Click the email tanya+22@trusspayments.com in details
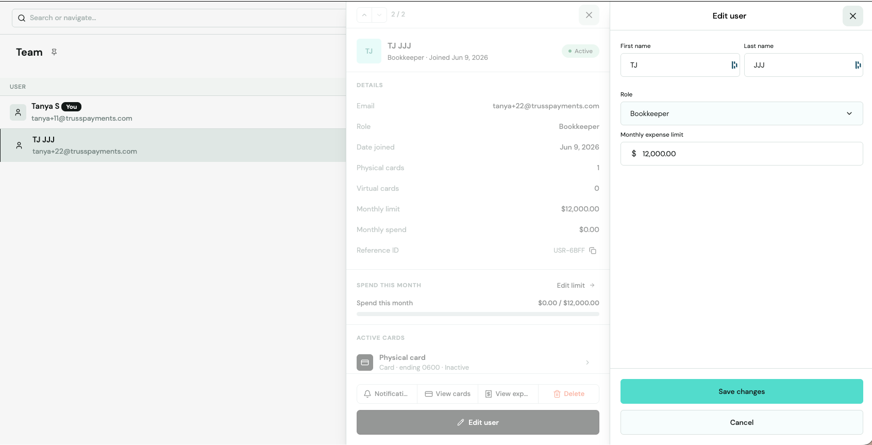Screen dimensions: 872x445 coord(546,106)
